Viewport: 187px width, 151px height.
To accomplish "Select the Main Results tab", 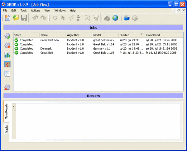I will 7,111.
